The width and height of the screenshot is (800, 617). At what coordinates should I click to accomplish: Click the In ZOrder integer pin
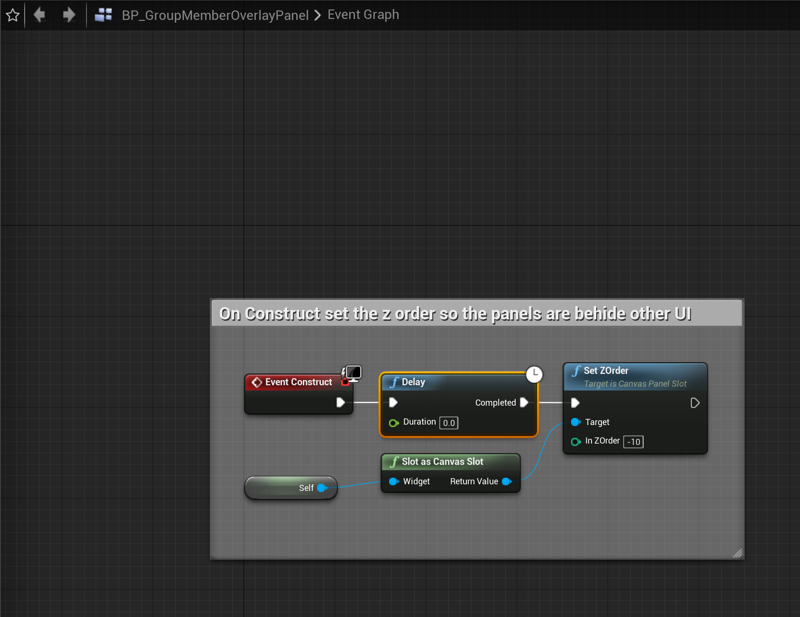(x=576, y=442)
